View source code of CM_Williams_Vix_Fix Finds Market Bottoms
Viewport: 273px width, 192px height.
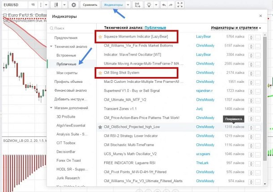click(x=251, y=46)
